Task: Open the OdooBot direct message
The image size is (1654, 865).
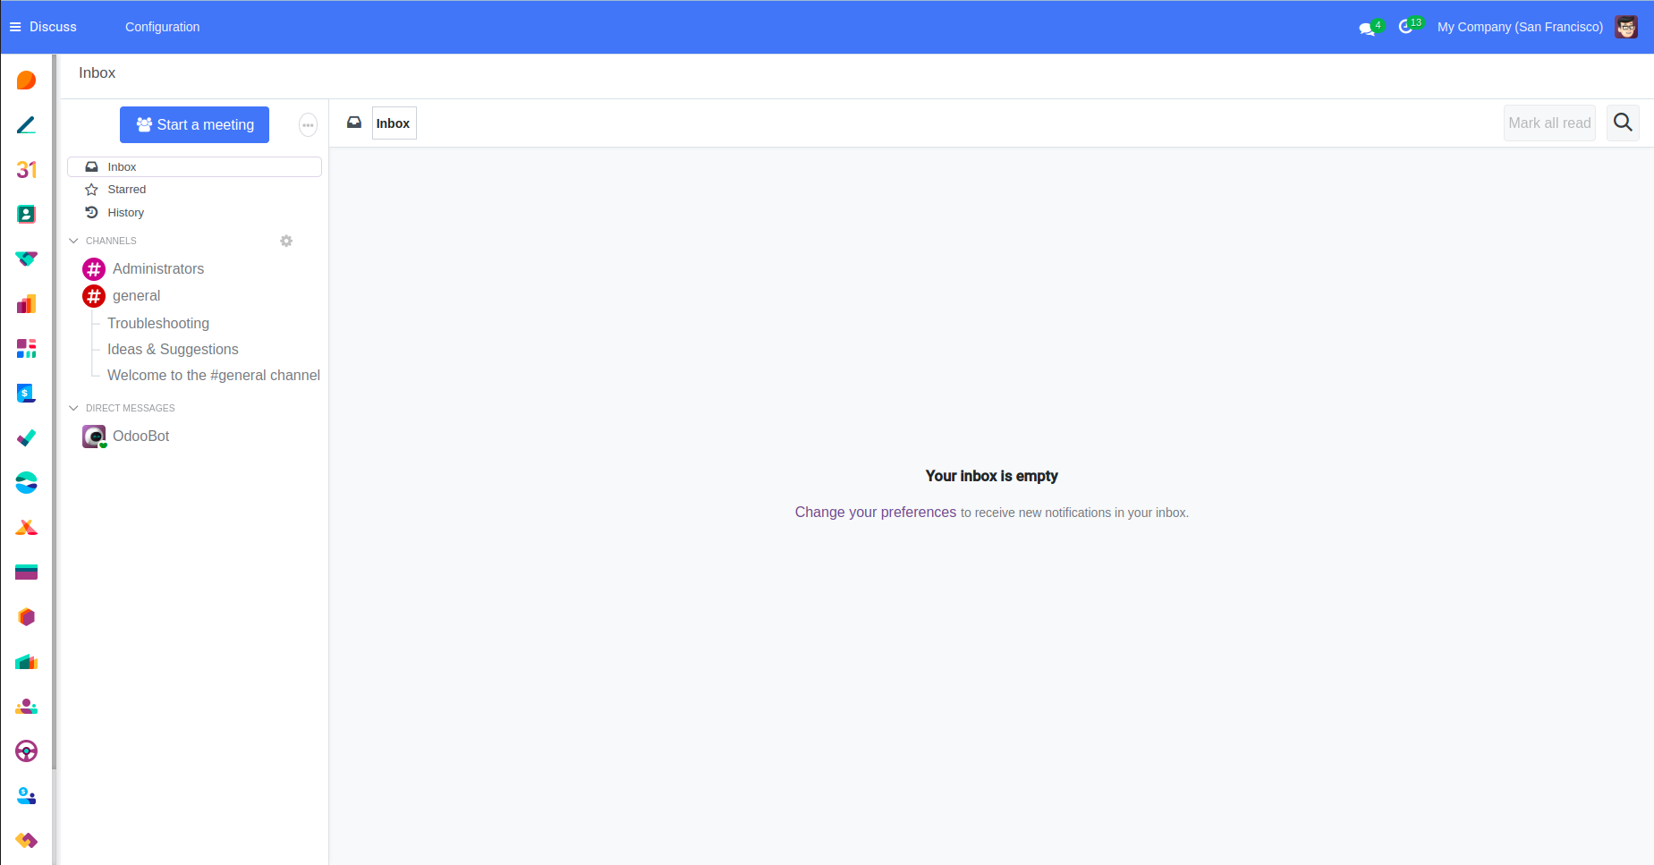Action: coord(140,437)
